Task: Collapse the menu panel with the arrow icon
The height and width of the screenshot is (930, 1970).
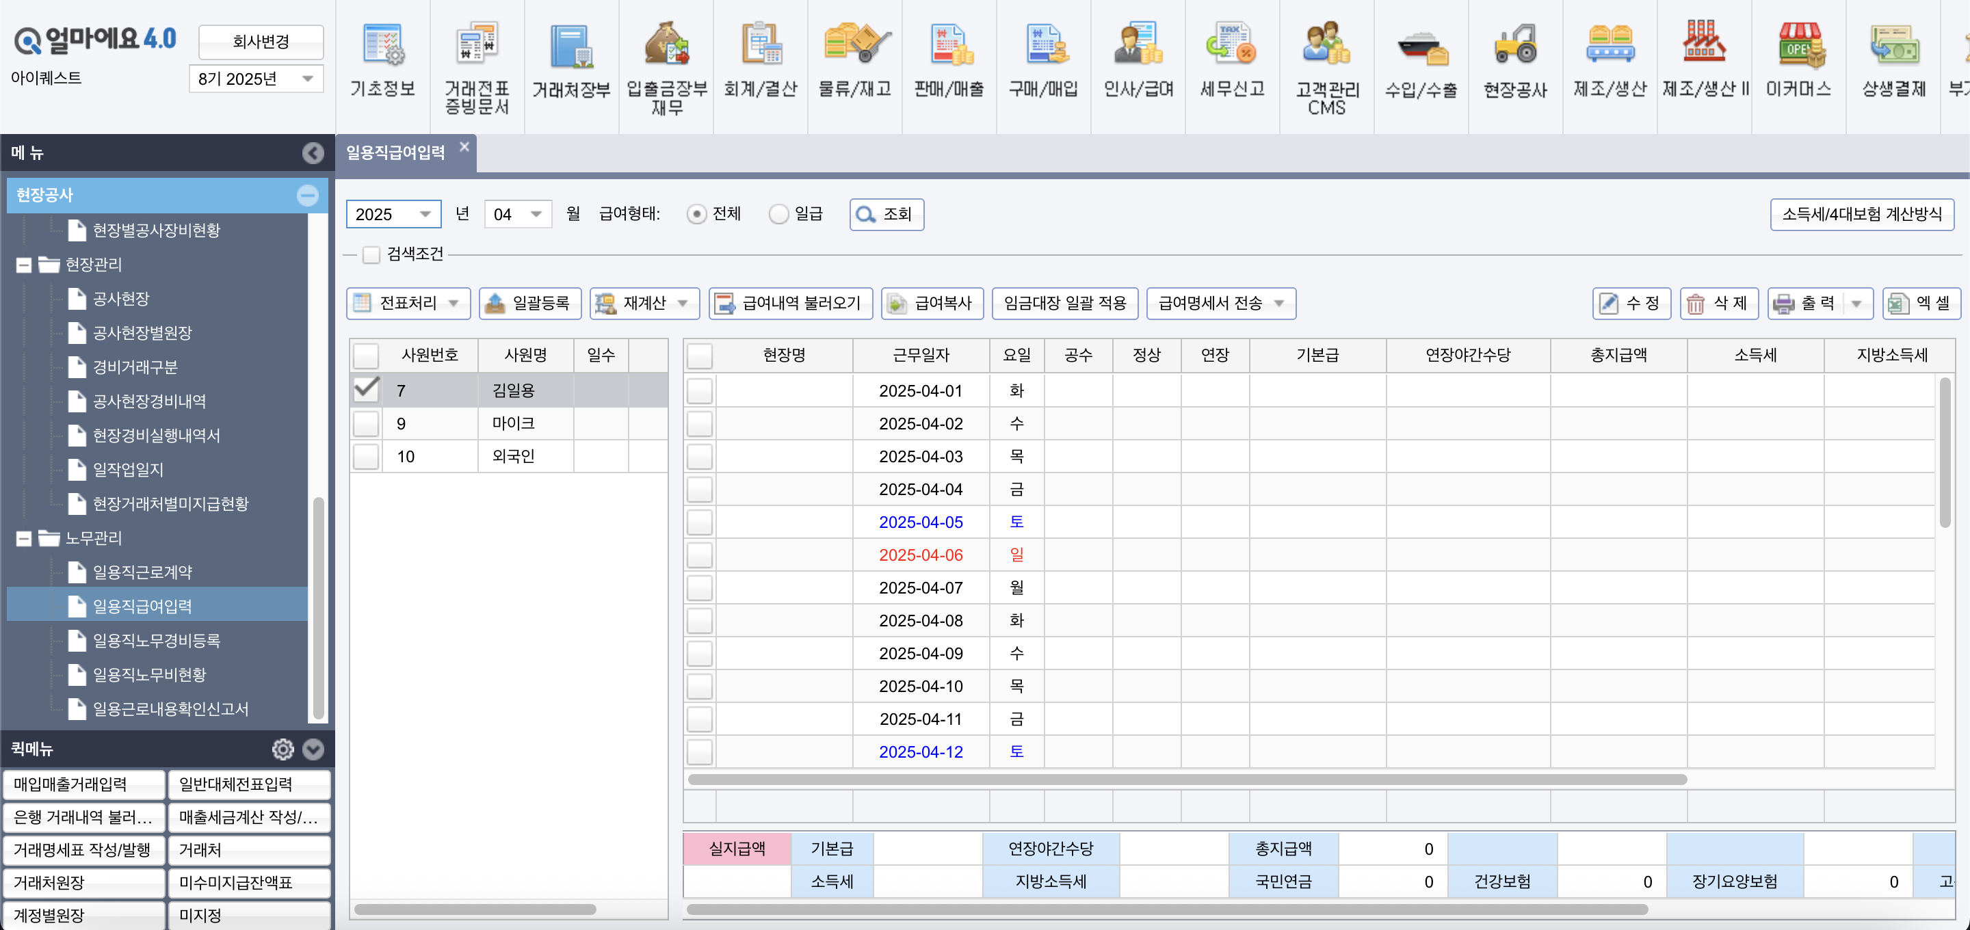Action: point(312,153)
